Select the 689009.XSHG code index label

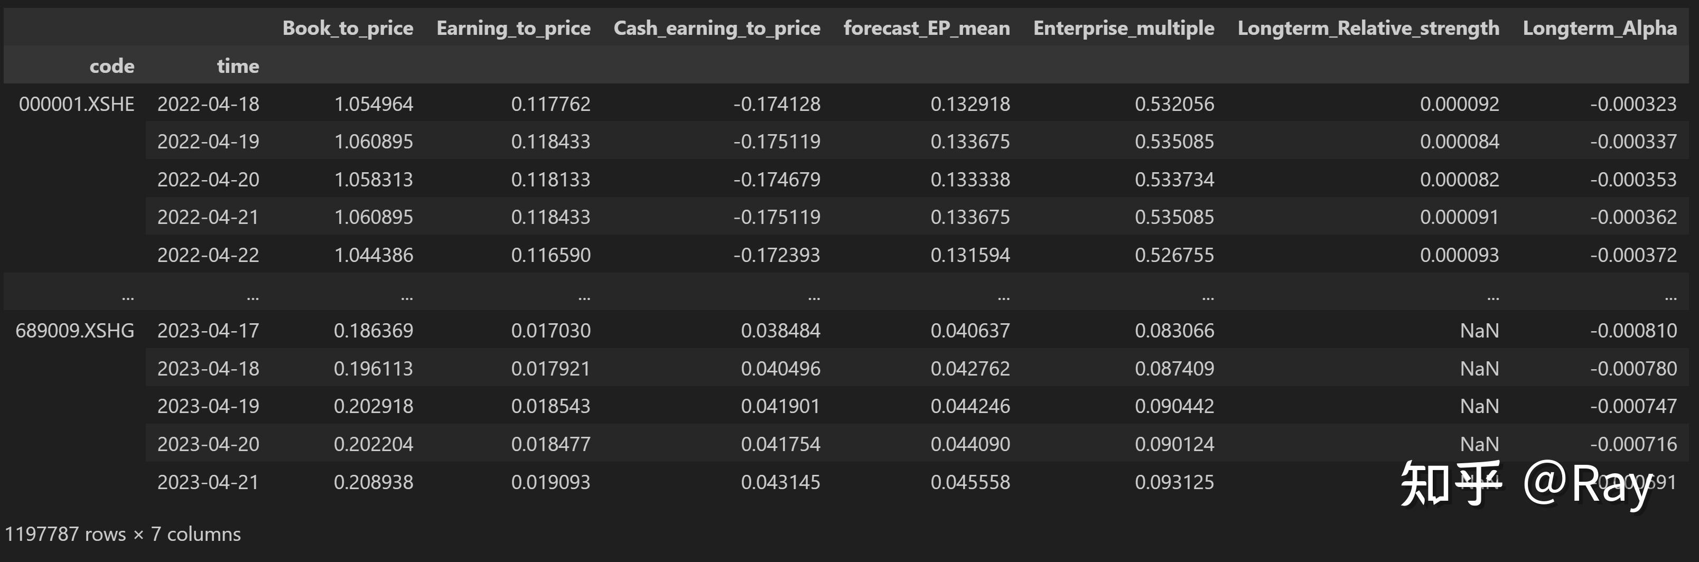click(74, 331)
